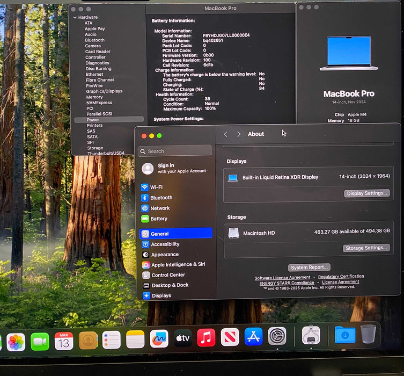
Task: Go back in System Settings
Action: coord(226,134)
